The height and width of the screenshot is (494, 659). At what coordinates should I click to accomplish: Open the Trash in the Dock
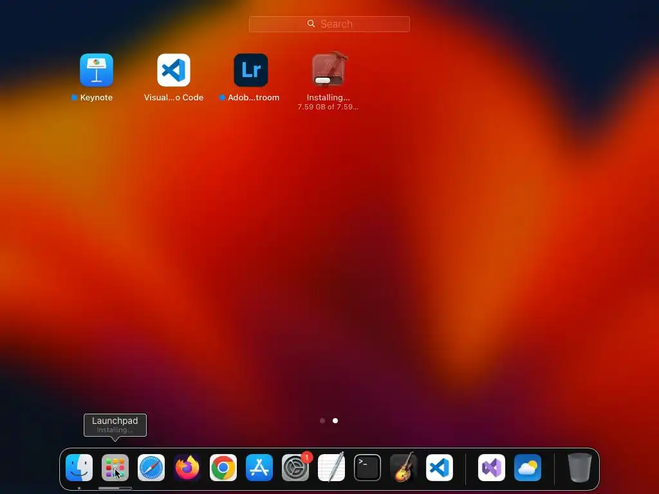(x=580, y=468)
